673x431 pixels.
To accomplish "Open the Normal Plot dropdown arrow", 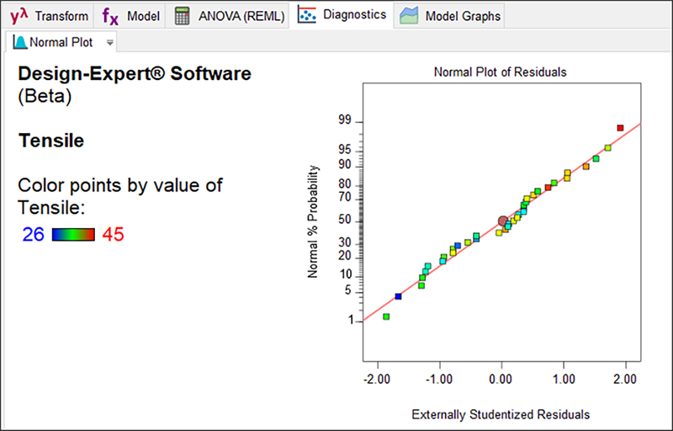I will tap(110, 42).
